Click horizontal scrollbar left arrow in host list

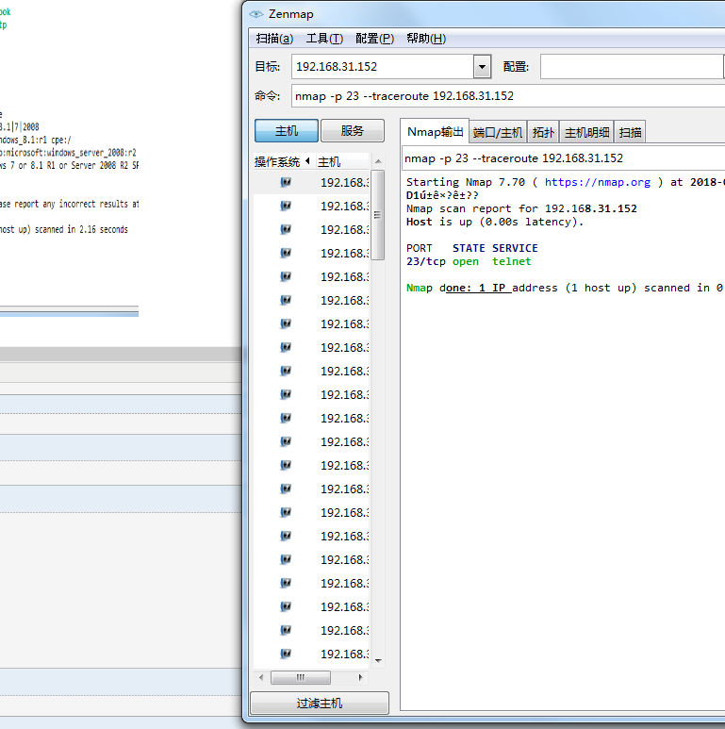[261, 677]
